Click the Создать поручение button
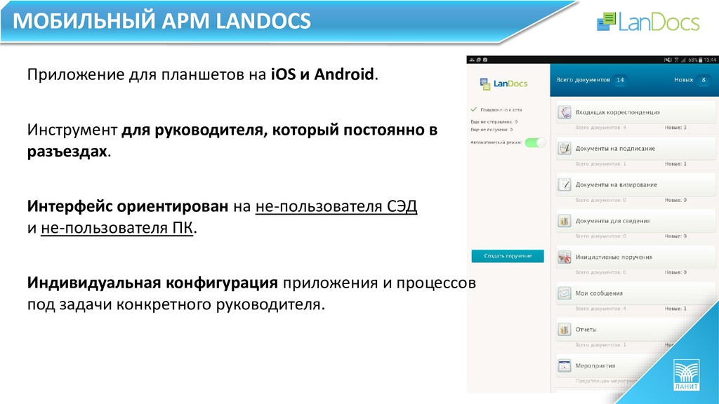719x404 pixels. point(508,256)
